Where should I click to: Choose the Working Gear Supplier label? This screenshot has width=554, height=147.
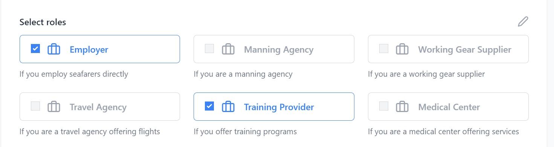coord(465,50)
